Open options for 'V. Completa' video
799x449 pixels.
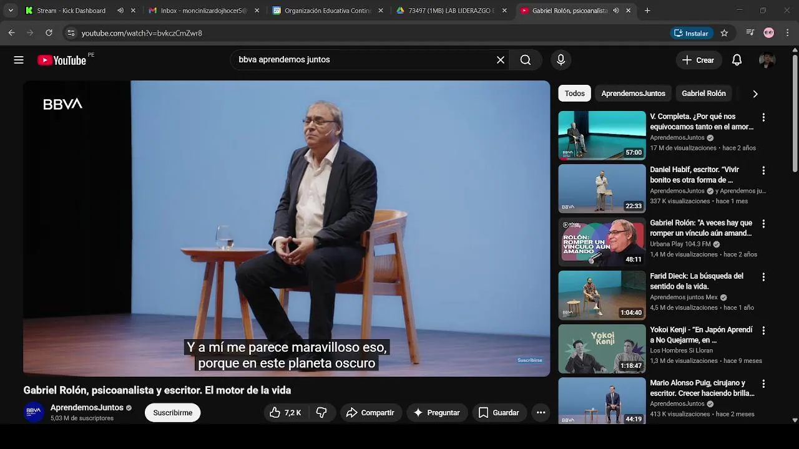[763, 117]
